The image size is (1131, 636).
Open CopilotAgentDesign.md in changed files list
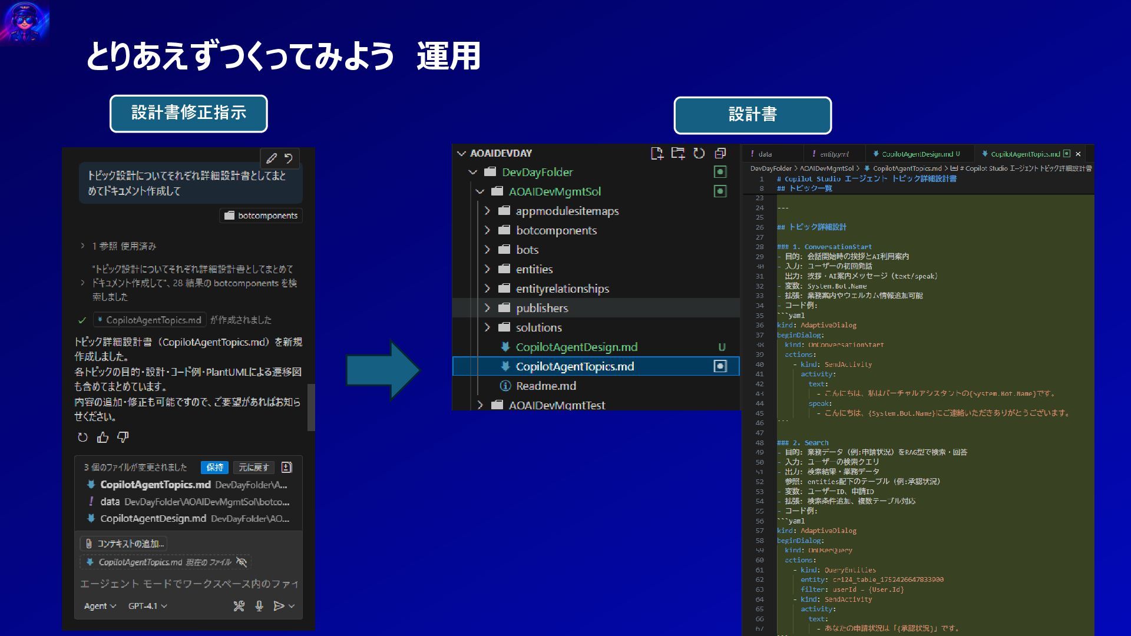[188, 519]
